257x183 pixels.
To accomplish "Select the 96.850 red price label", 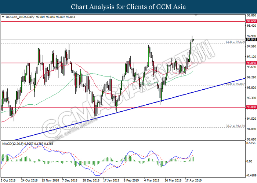I will coord(251,63).
